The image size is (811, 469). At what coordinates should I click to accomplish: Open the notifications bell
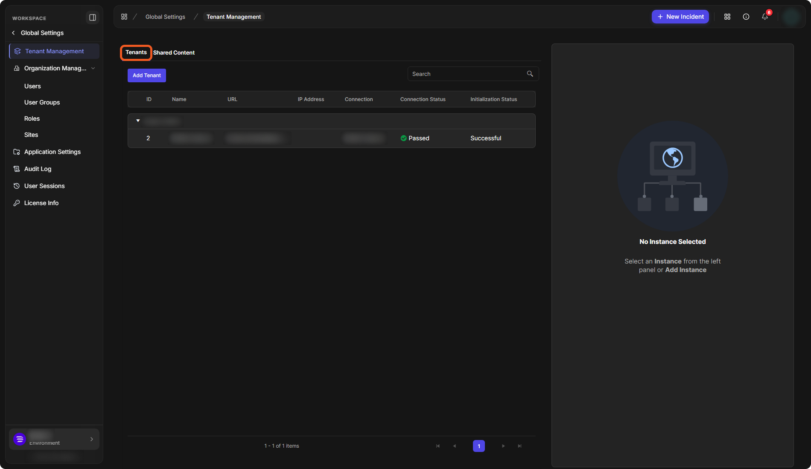click(765, 17)
